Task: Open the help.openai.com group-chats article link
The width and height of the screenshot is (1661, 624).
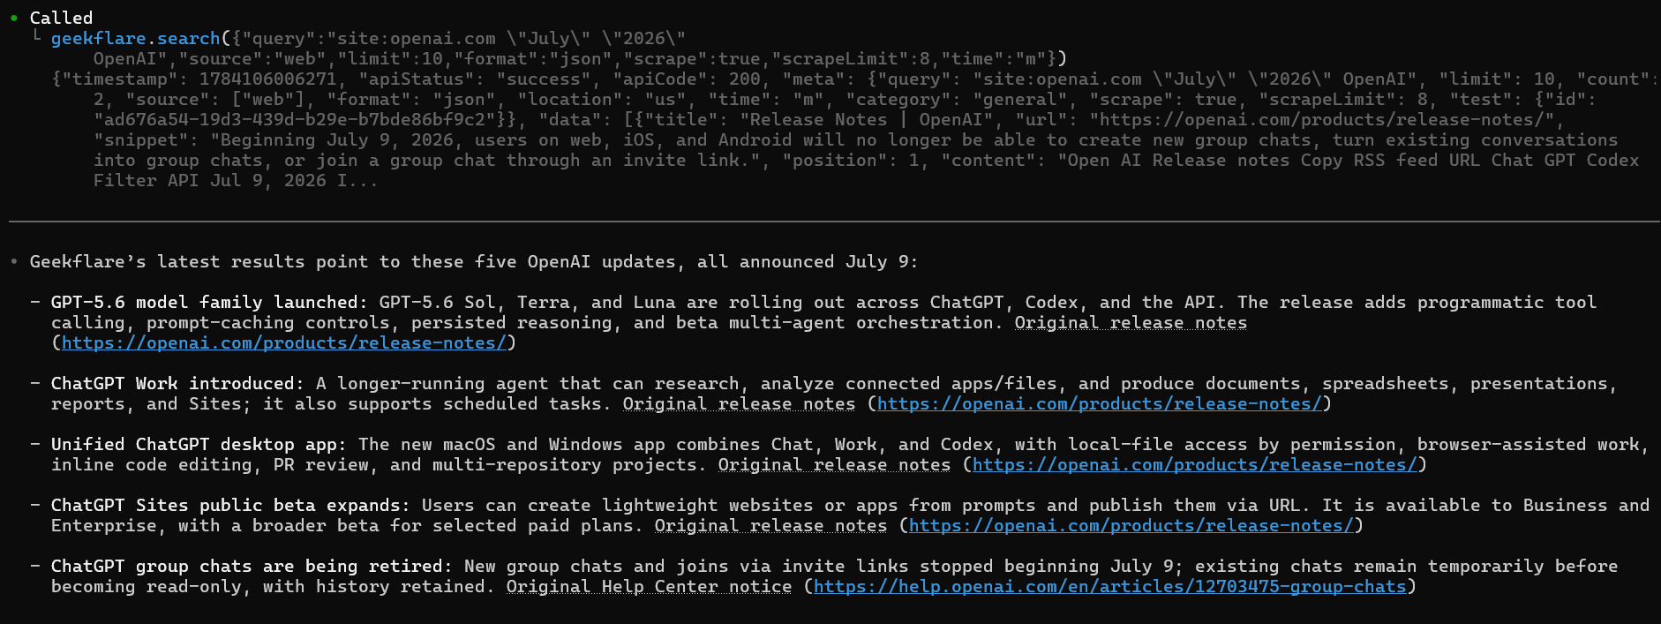Action: (x=1109, y=587)
